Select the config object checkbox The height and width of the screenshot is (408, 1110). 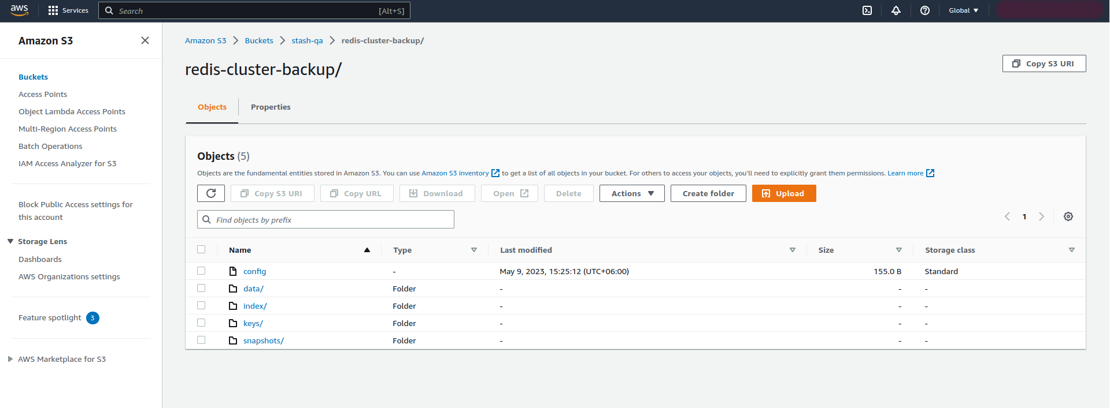pos(201,271)
